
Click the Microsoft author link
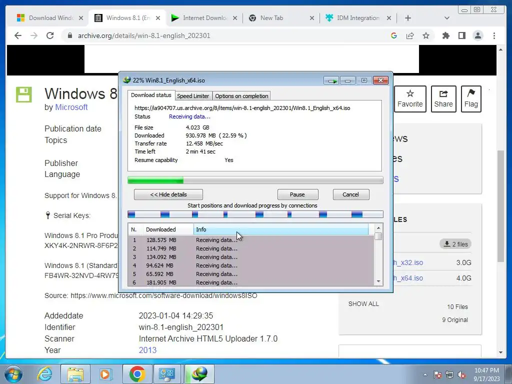(x=71, y=107)
